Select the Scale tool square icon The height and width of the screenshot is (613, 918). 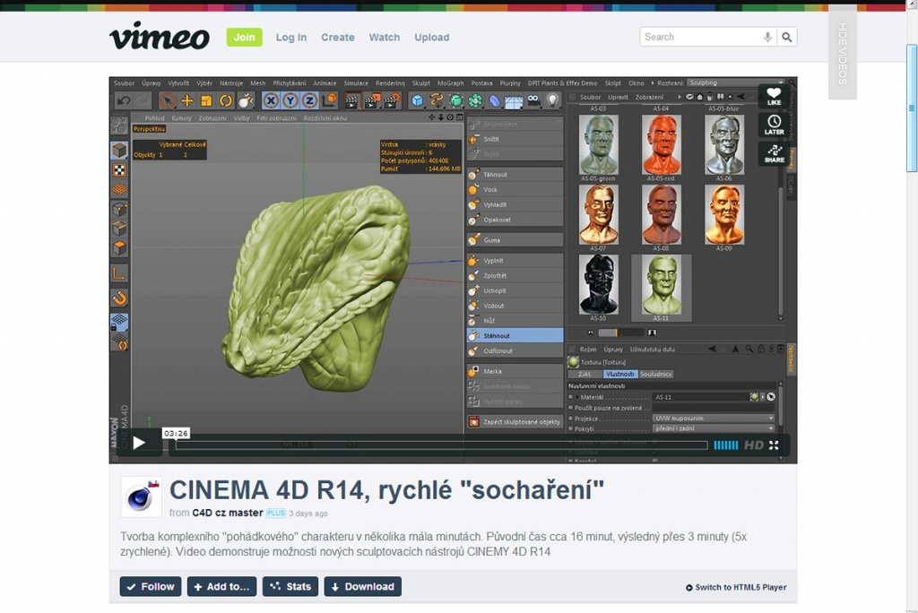point(206,100)
